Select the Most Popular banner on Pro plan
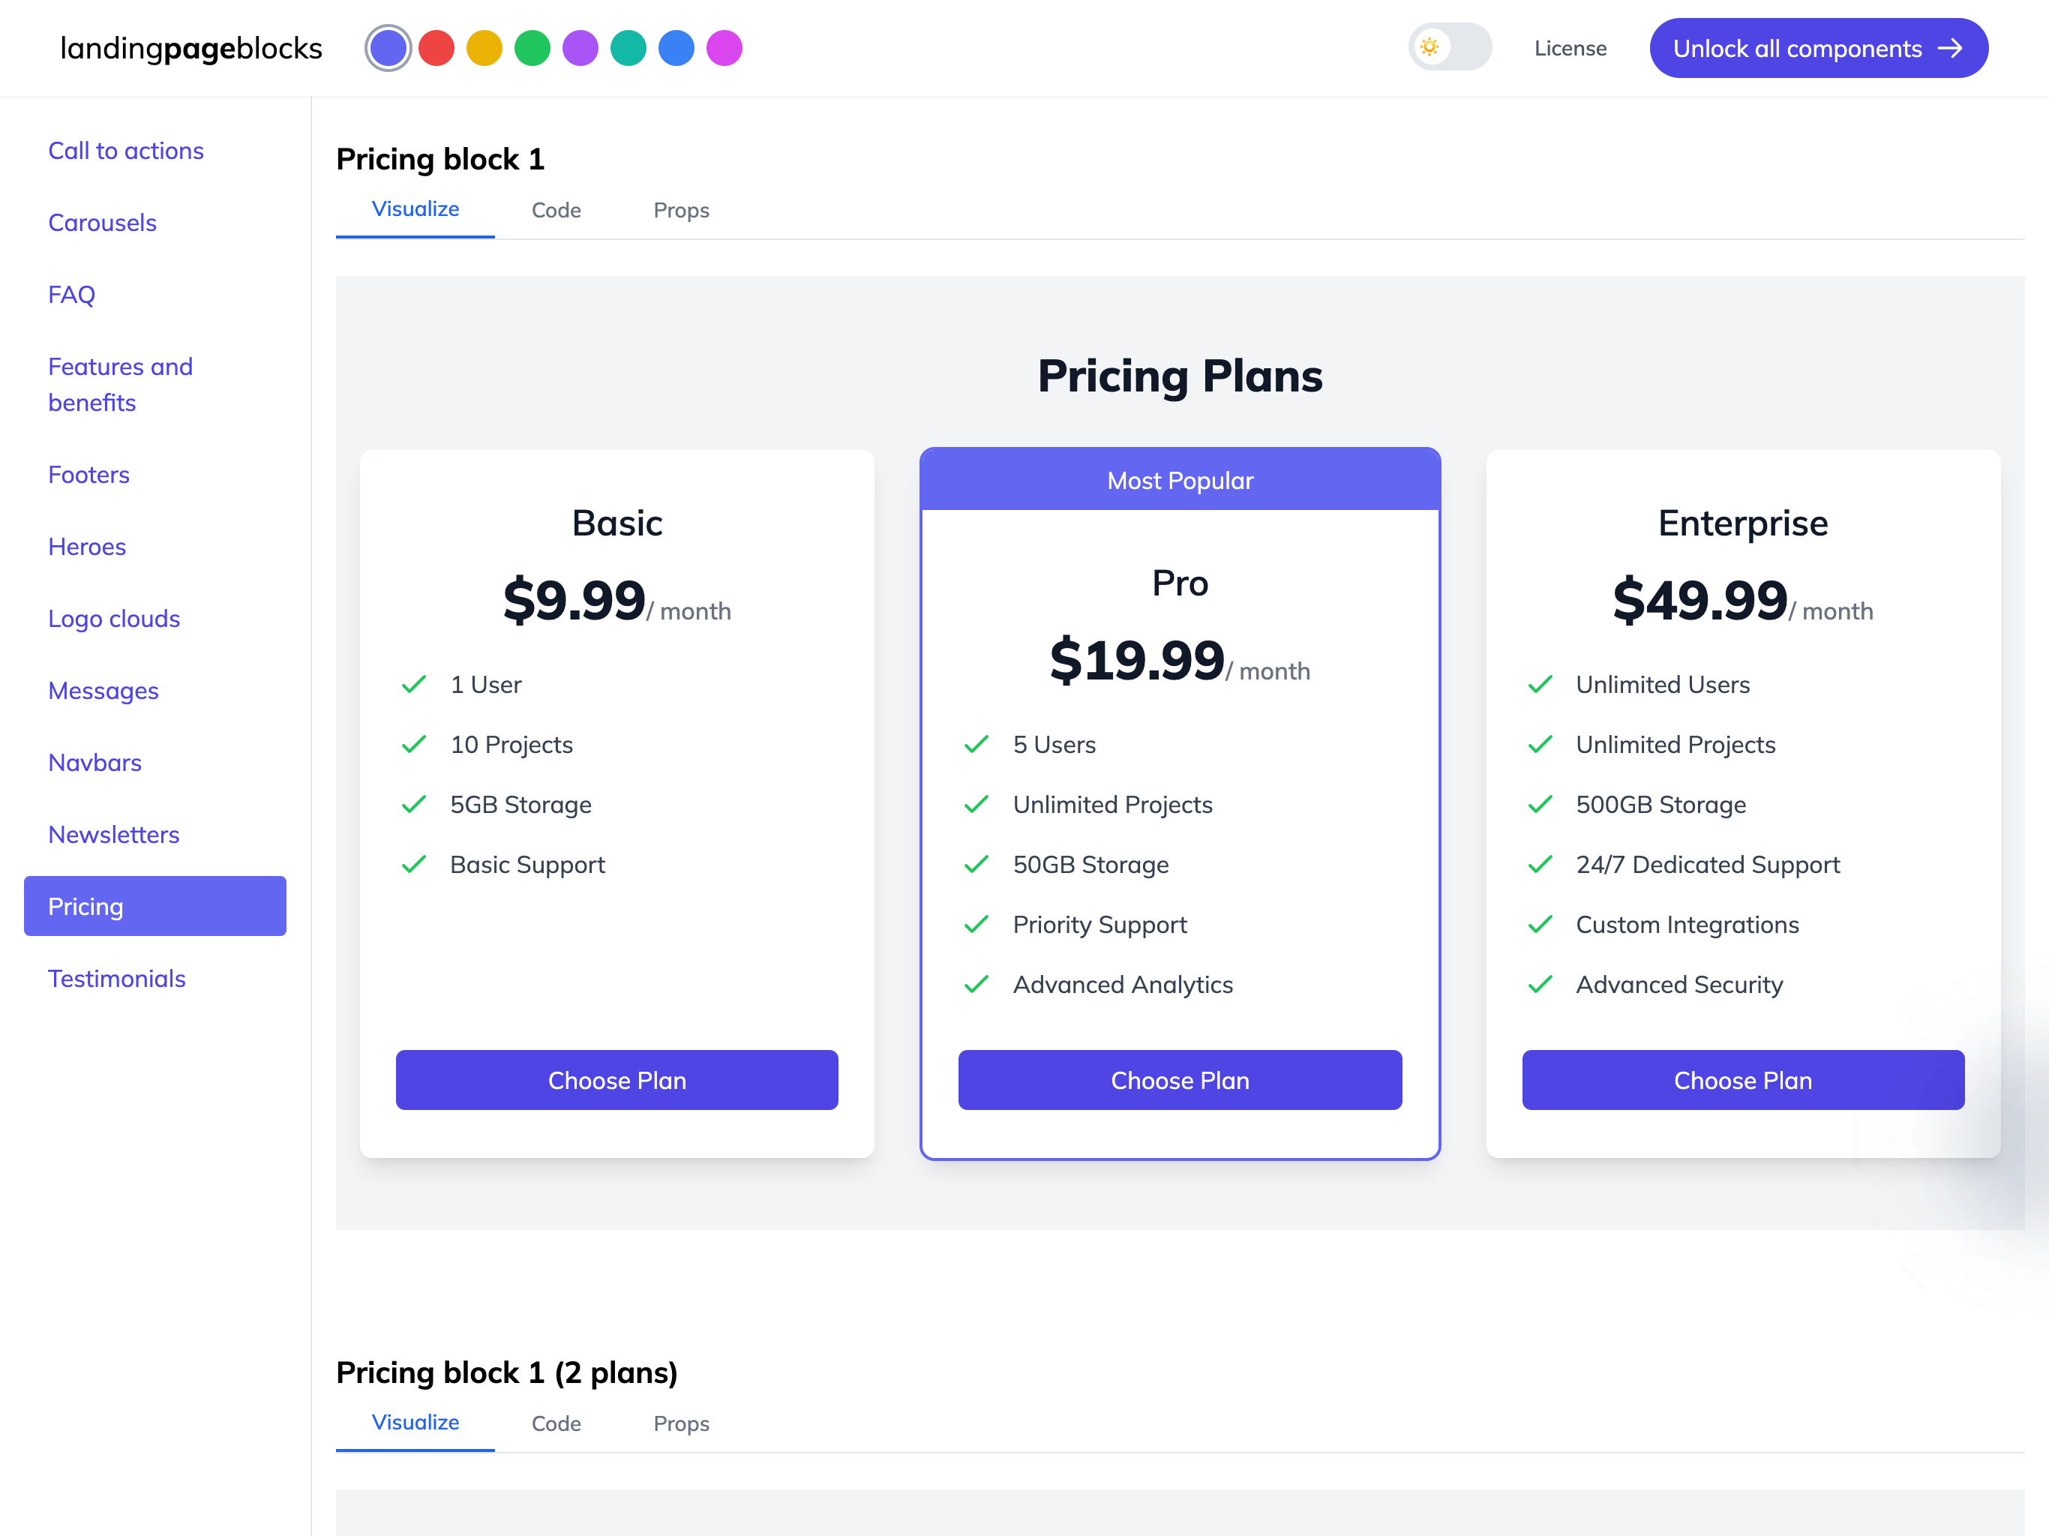2049x1536 pixels. [1180, 480]
